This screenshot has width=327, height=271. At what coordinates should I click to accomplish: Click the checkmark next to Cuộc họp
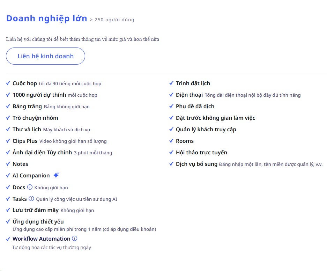pos(8,83)
